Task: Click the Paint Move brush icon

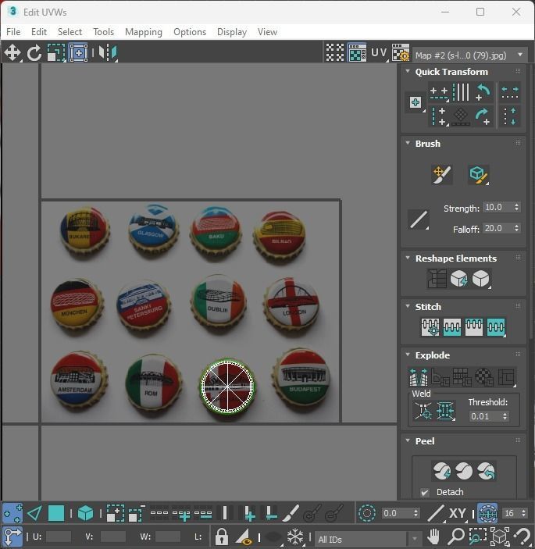Action: (442, 174)
